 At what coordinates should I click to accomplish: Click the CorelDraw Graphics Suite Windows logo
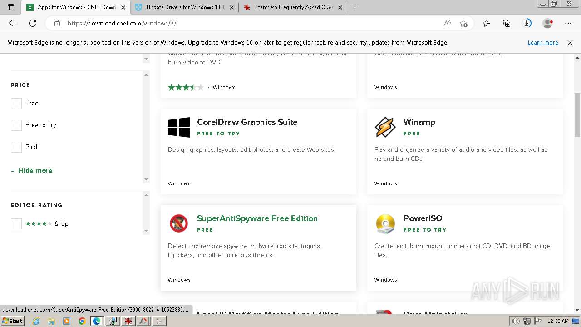179,127
